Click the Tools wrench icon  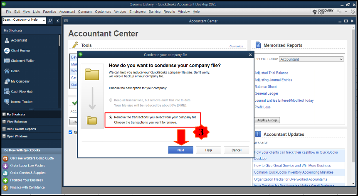tap(75, 45)
